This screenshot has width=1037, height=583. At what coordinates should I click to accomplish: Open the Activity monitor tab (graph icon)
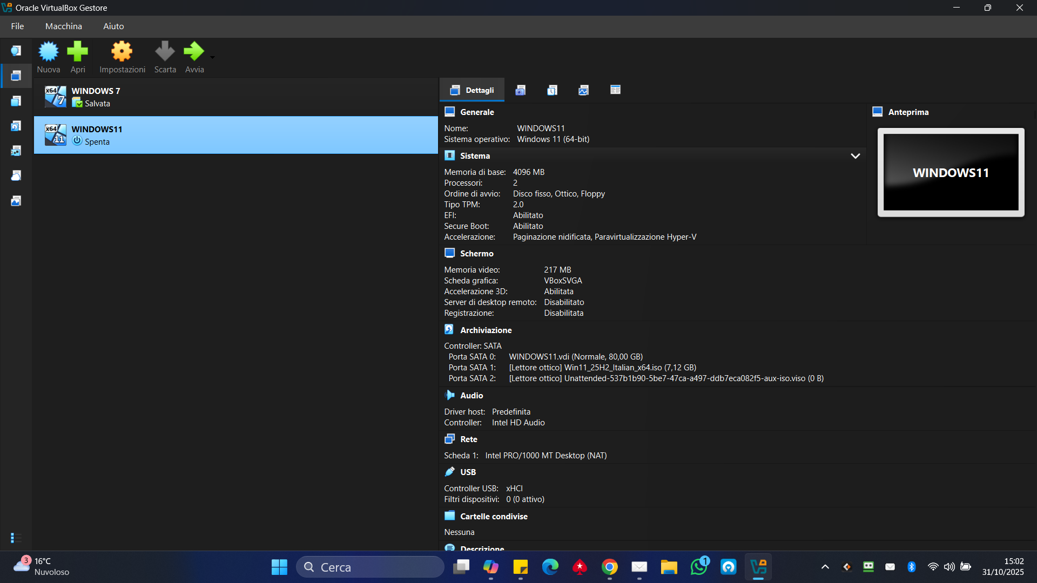pyautogui.click(x=583, y=90)
